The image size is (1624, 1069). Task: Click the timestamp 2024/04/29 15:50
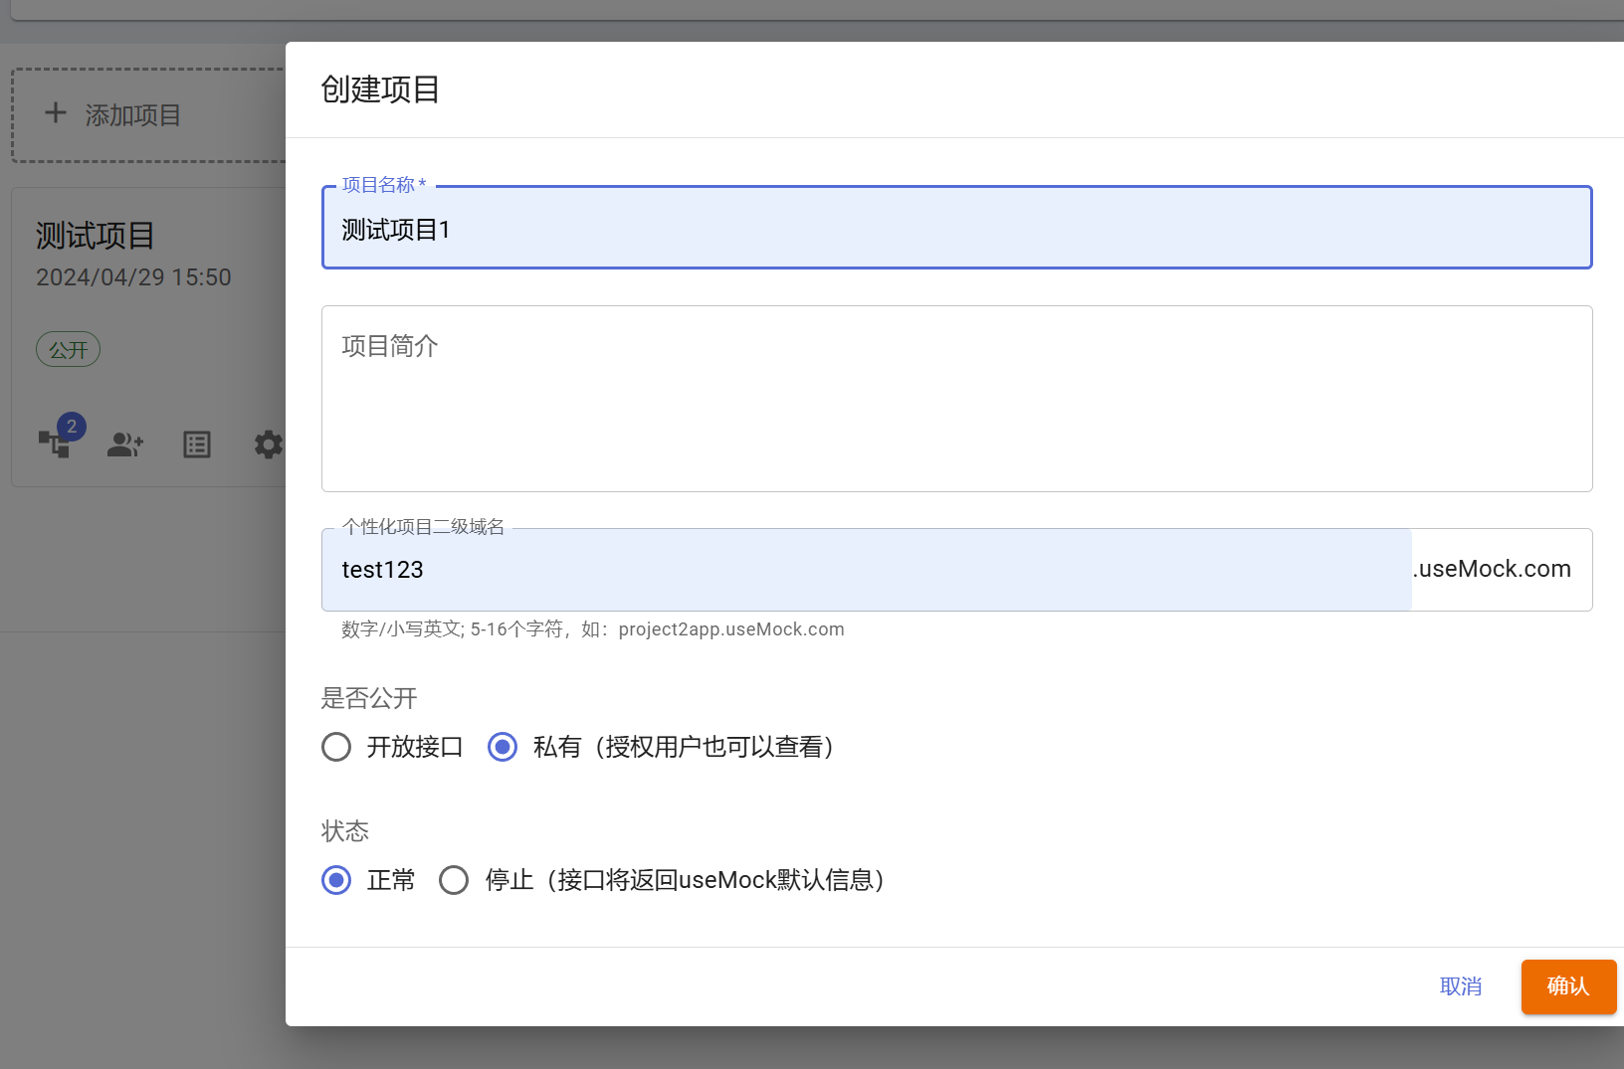(133, 277)
